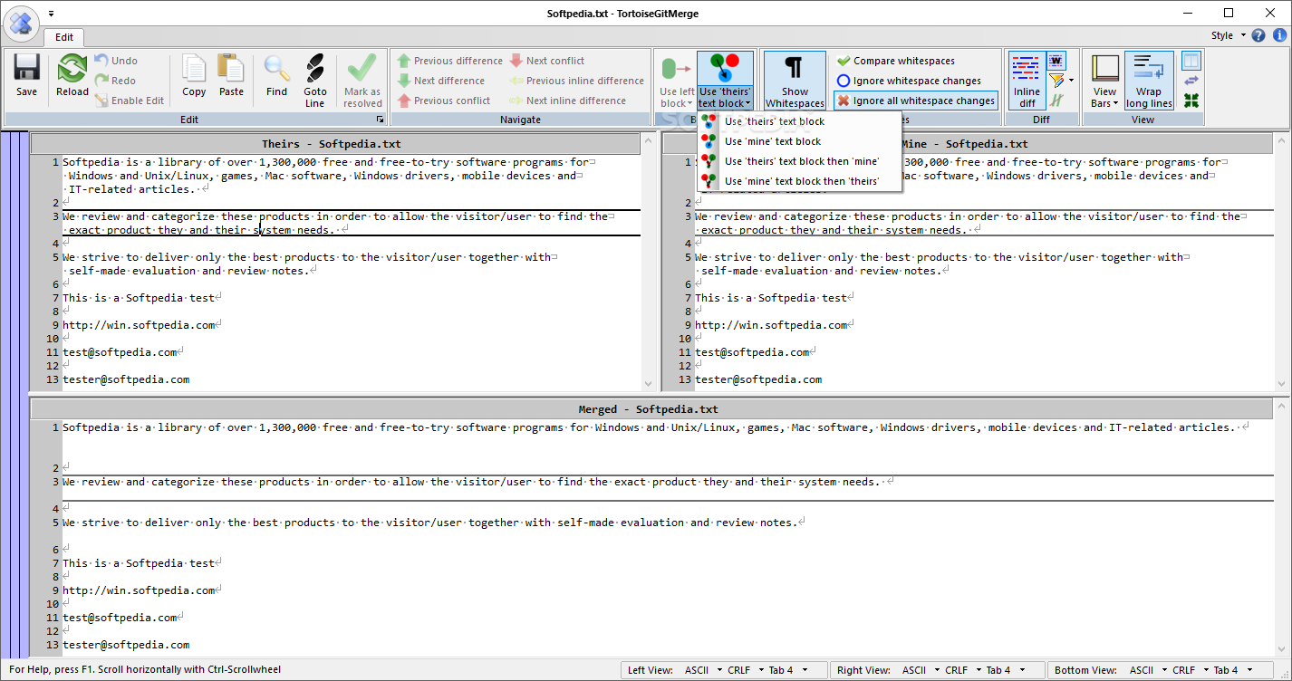Open the Style menu

tap(1228, 36)
